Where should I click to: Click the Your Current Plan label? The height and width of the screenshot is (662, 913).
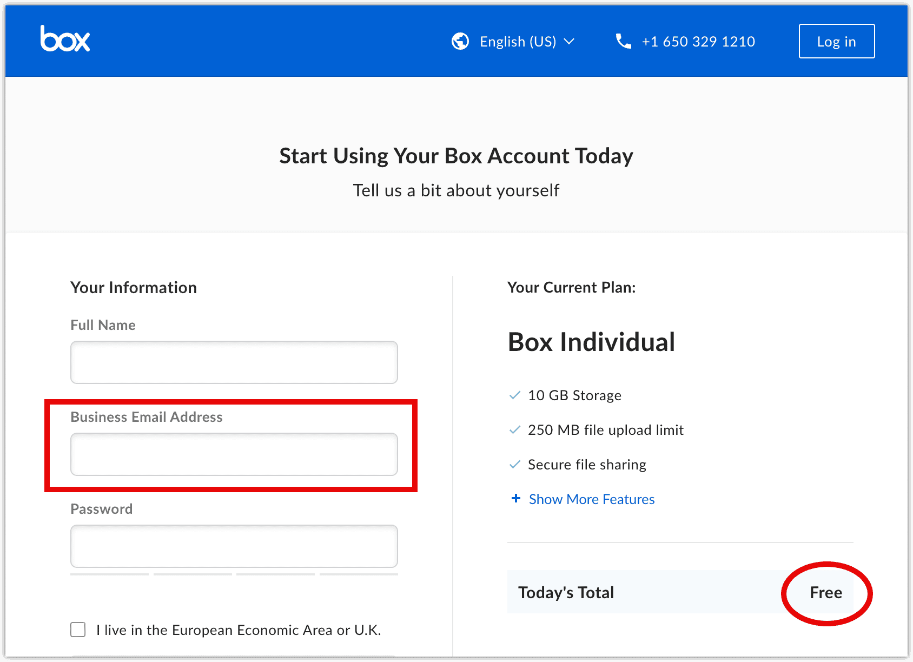[571, 287]
